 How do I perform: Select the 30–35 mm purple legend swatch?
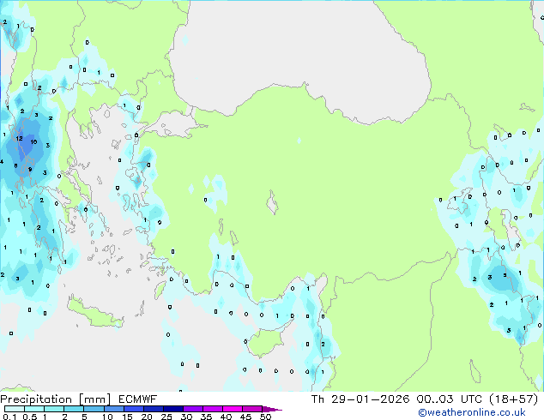195,409
